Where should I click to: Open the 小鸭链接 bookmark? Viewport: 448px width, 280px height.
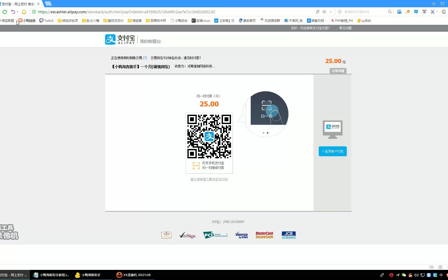click(x=27, y=21)
